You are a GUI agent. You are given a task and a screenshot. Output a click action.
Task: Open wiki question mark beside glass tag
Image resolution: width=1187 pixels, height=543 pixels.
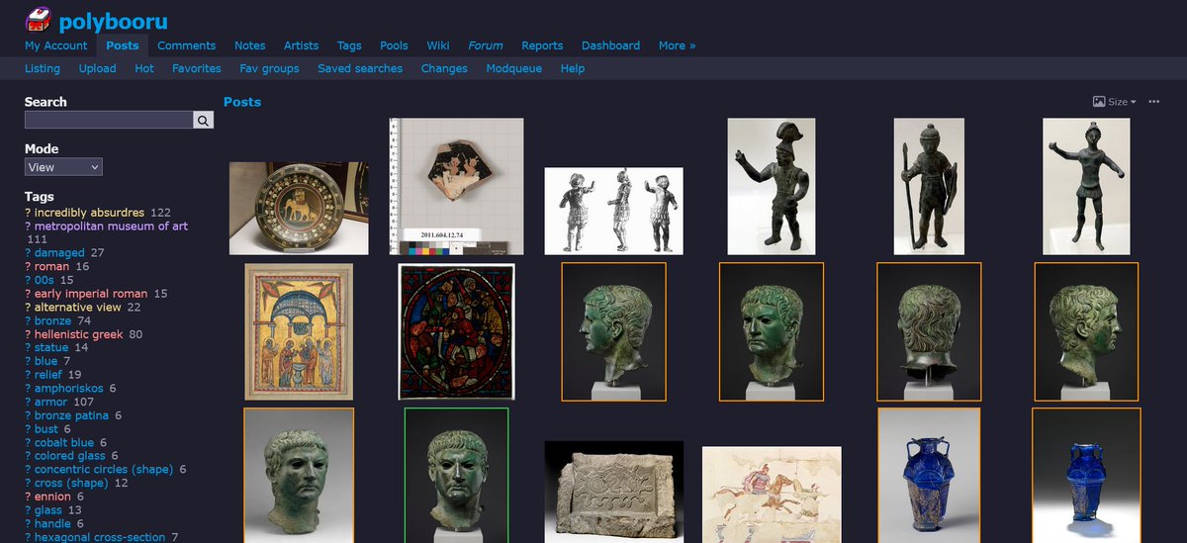(28, 510)
